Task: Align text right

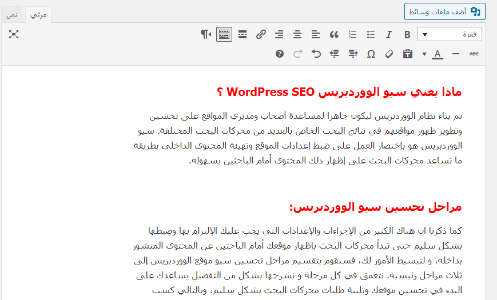Action: [x=279, y=34]
